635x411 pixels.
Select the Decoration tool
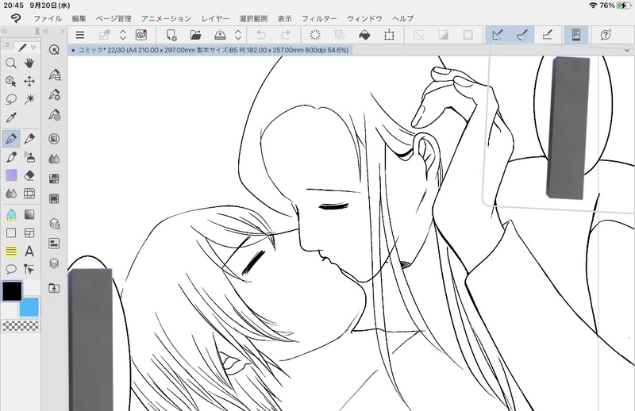pos(11,175)
